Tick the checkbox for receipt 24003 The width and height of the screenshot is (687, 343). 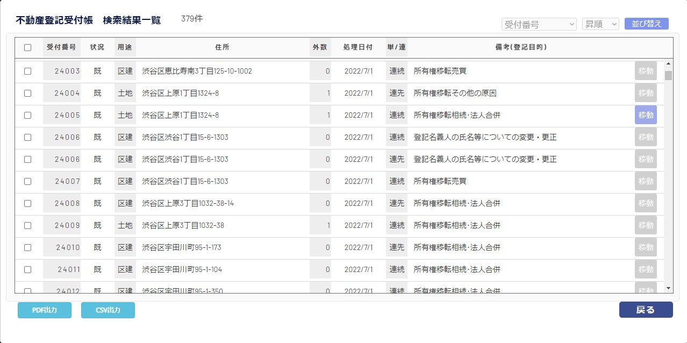pos(28,71)
